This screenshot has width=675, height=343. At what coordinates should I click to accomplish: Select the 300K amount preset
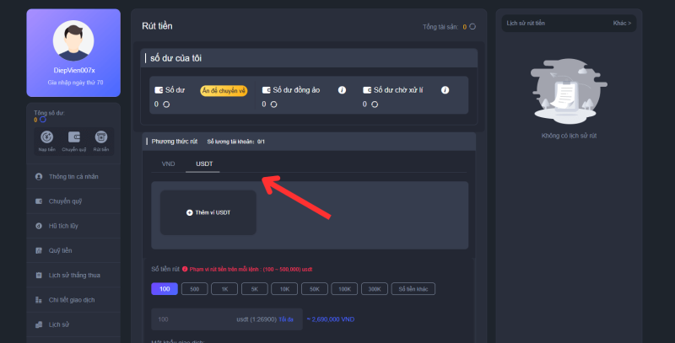(x=375, y=289)
